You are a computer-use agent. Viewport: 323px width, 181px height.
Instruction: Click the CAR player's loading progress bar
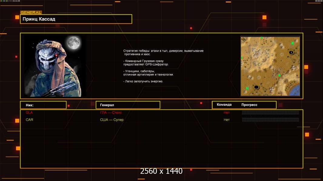270,120
